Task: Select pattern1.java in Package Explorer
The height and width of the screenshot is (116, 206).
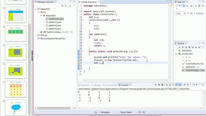Action: (x=55, y=22)
